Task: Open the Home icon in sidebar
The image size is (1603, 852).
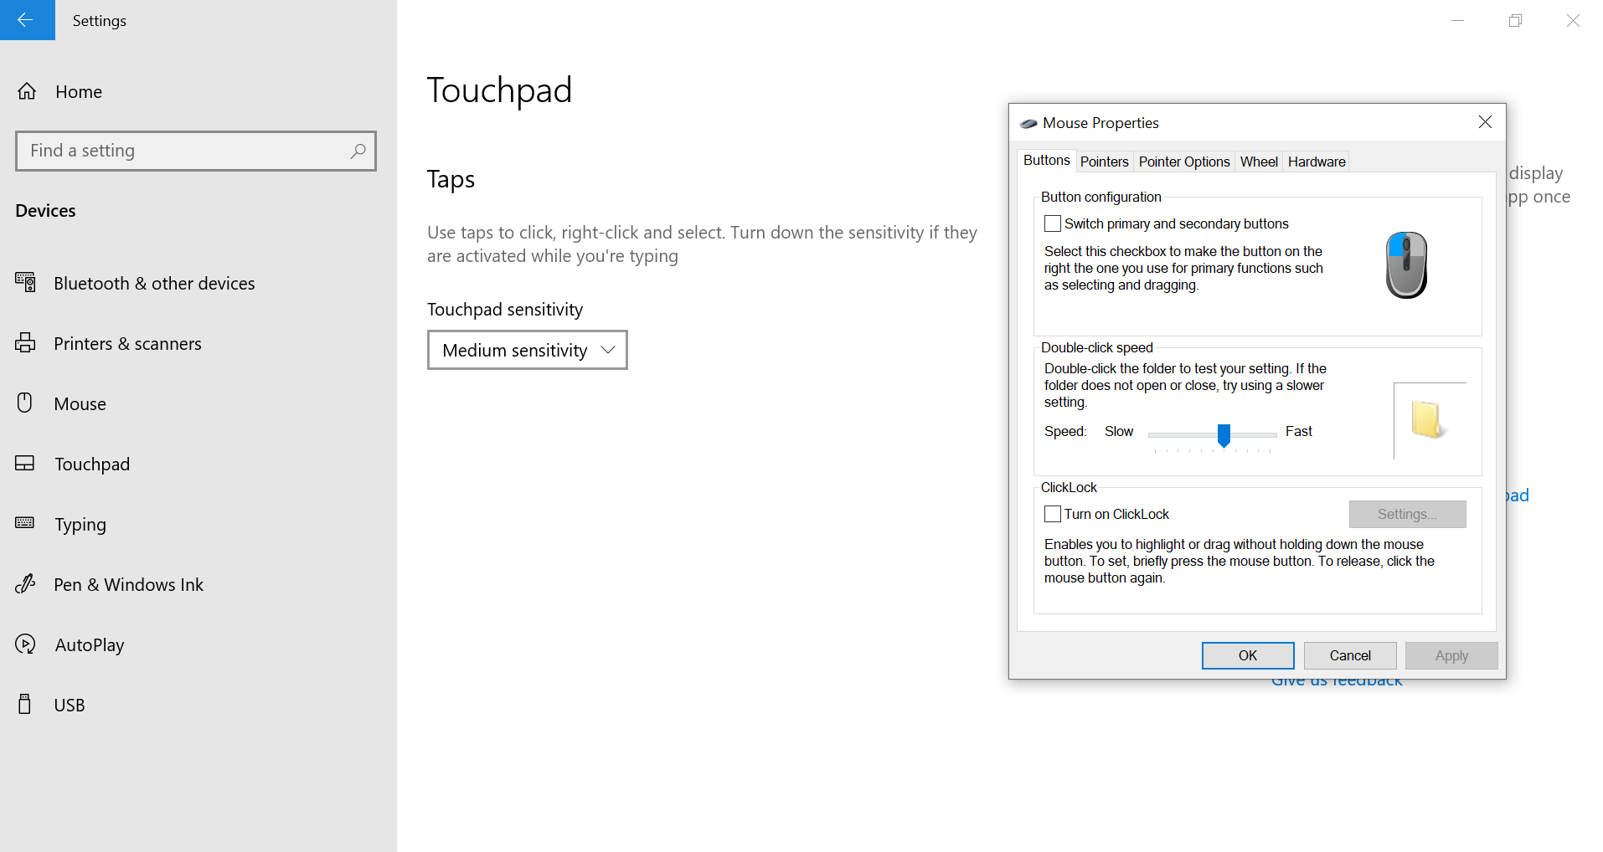Action: (x=27, y=91)
